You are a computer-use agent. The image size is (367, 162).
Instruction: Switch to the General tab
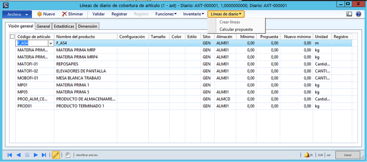[43, 26]
